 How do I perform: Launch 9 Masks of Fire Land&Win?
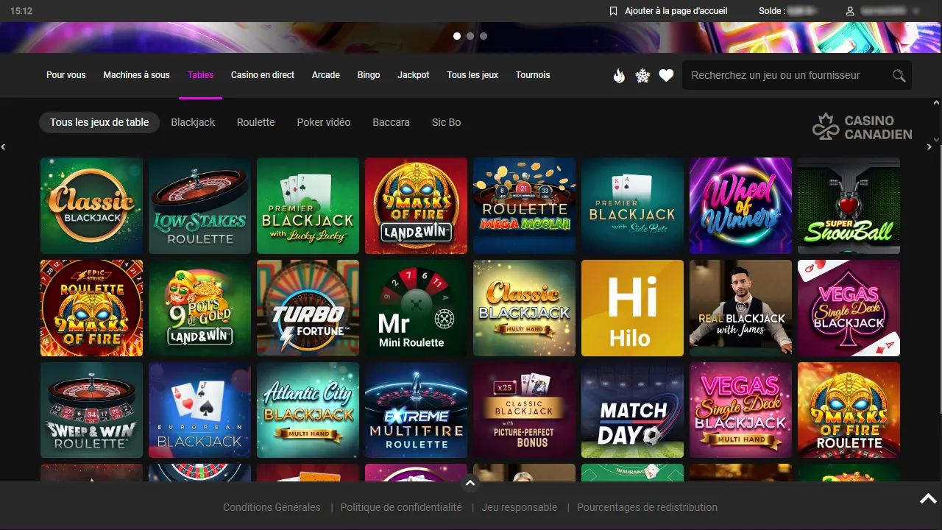coord(416,205)
